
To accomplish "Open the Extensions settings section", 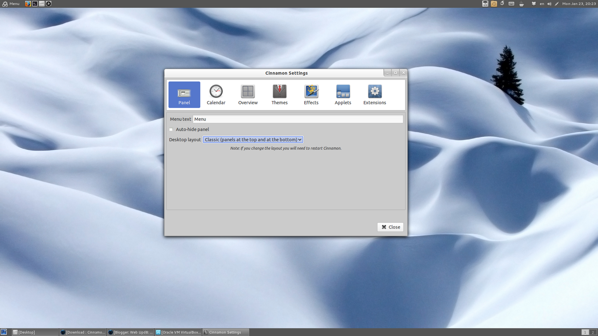I will point(374,94).
